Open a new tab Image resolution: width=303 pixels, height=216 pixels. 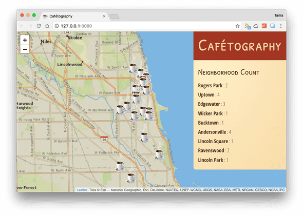coord(115,17)
